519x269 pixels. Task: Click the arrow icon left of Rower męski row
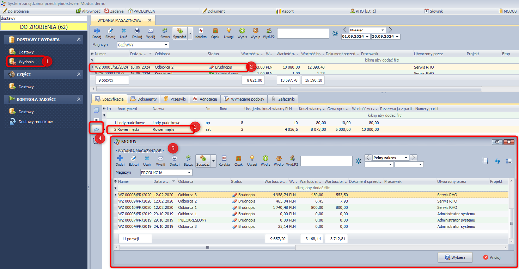tap(96, 129)
